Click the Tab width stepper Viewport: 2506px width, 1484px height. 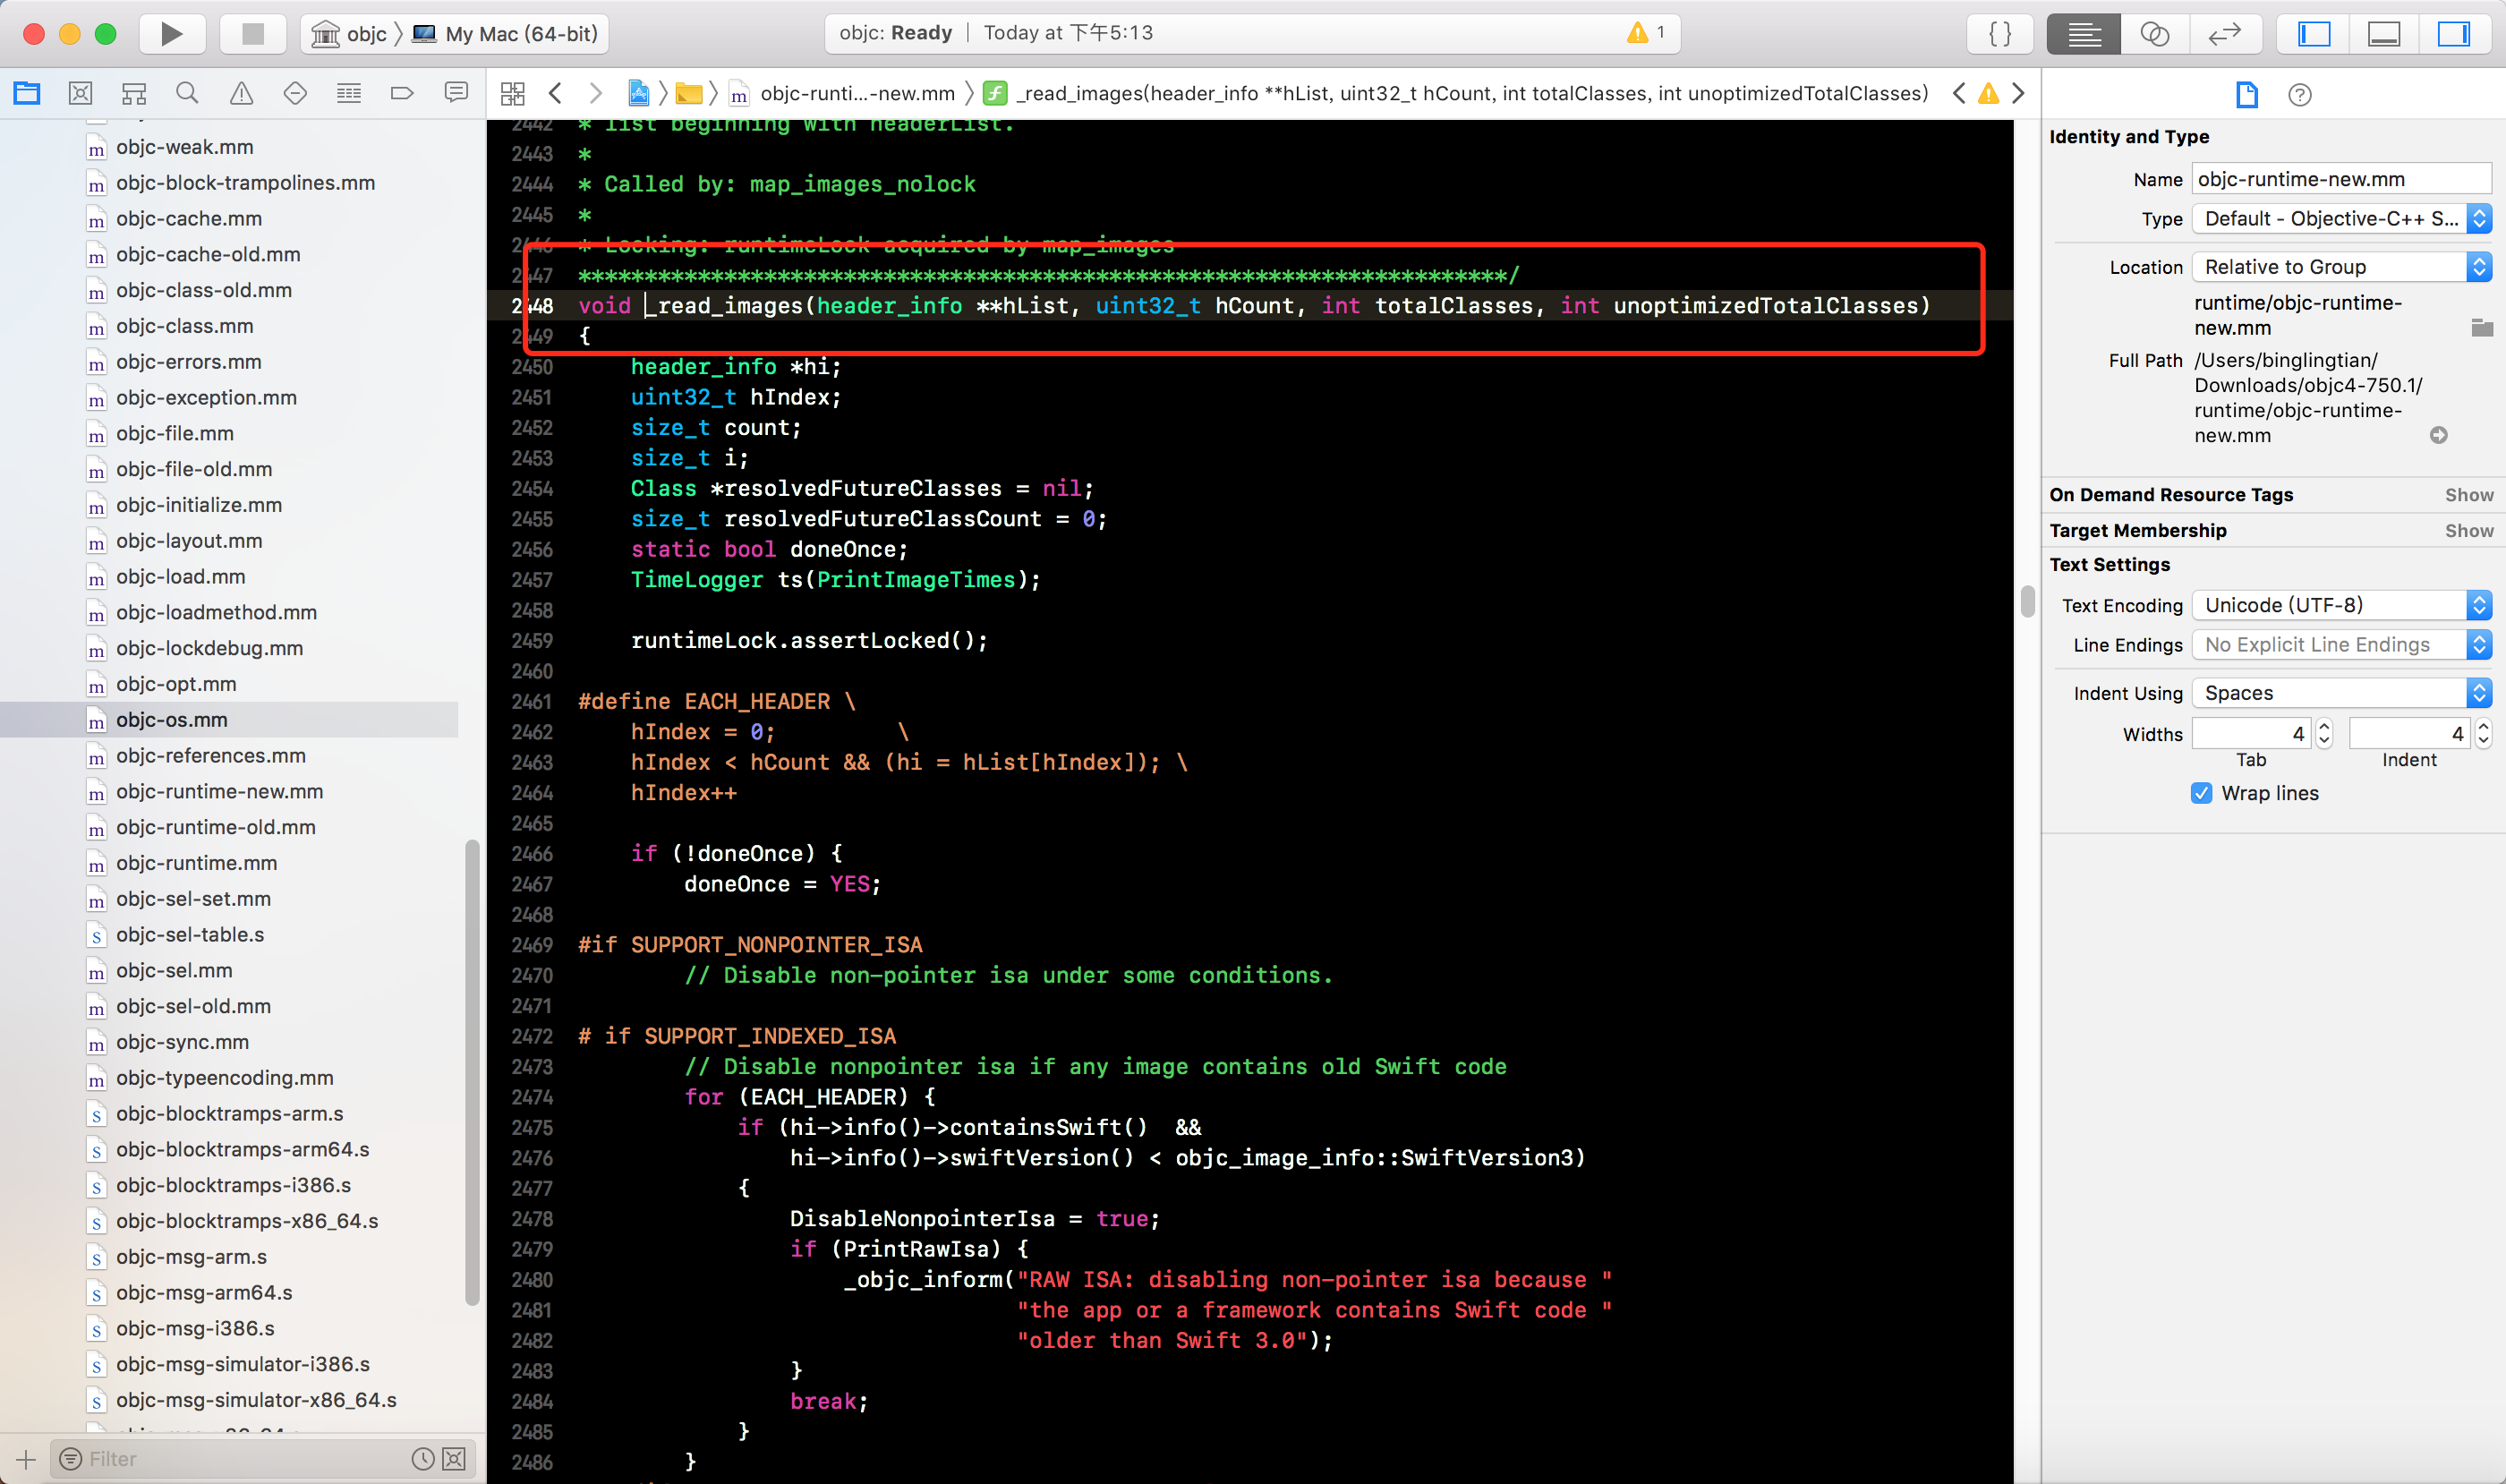(2324, 733)
